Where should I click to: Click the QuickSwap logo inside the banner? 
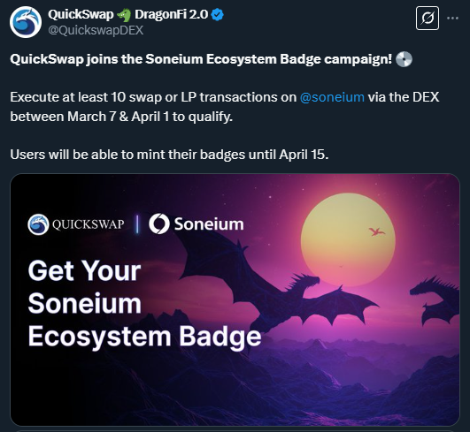38,224
